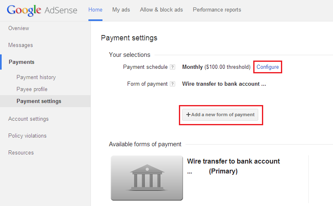
Task: Open Account settings in the sidebar
Action: point(29,119)
